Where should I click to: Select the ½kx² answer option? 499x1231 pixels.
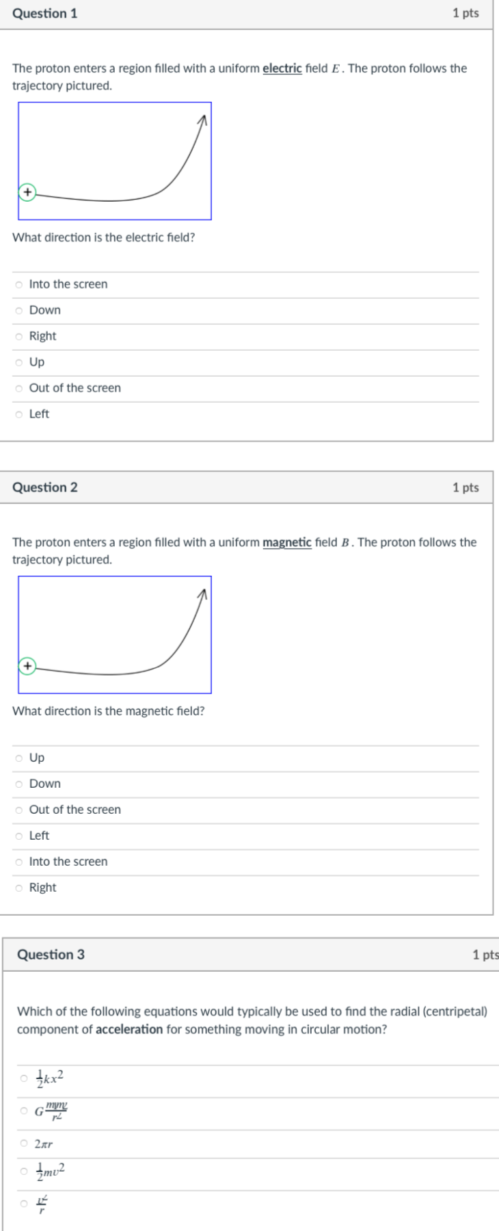pyautogui.click(x=24, y=1078)
